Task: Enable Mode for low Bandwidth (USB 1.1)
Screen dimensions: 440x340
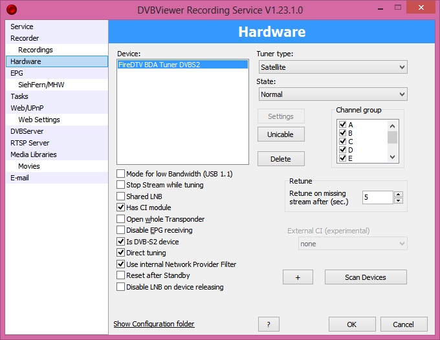Action: coord(120,173)
